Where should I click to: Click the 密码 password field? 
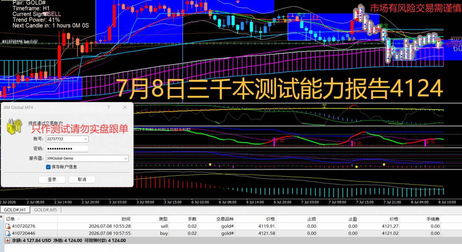[67, 148]
